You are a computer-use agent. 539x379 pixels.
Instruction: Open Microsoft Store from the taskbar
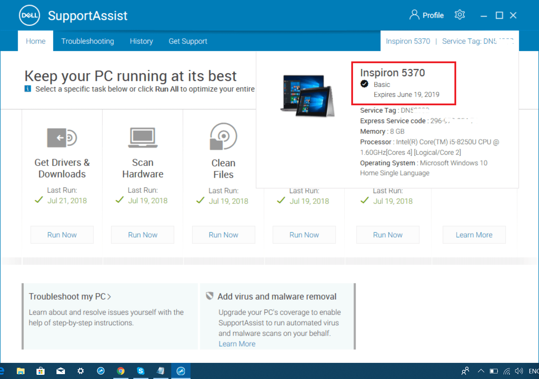(41, 371)
